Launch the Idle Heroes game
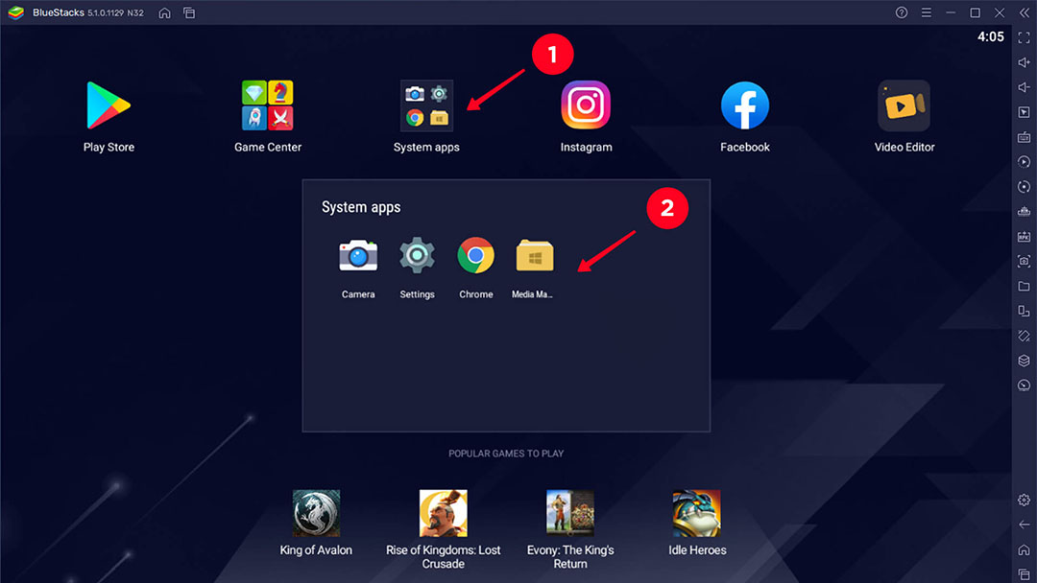The width and height of the screenshot is (1037, 583). click(697, 513)
